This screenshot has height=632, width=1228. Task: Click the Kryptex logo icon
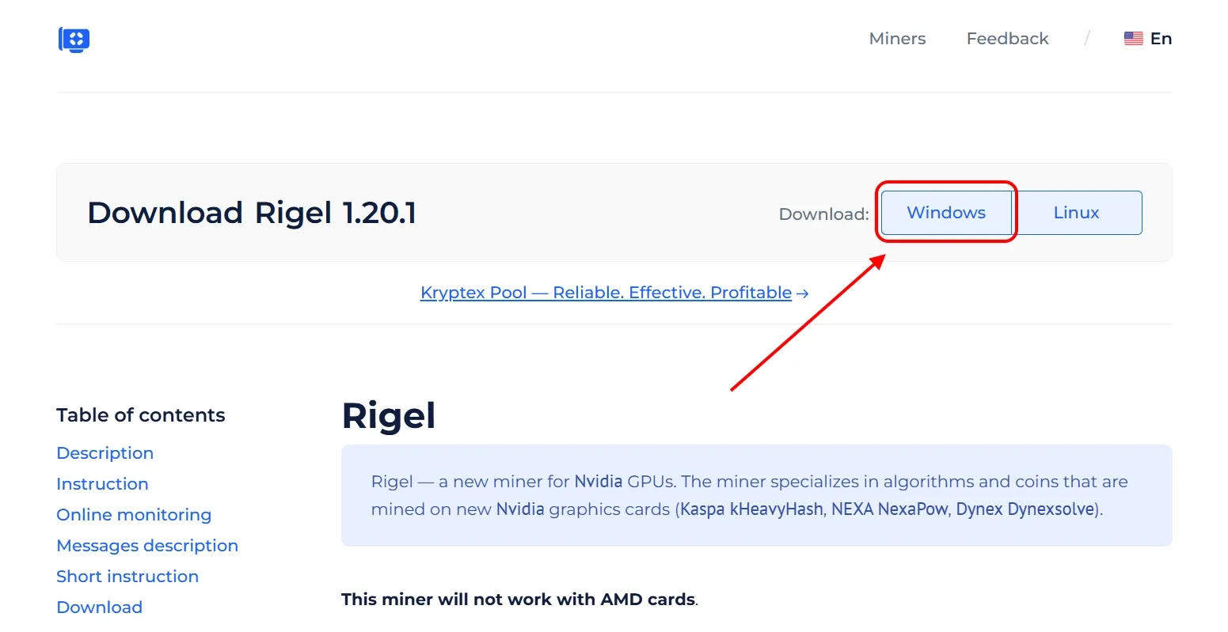point(74,40)
